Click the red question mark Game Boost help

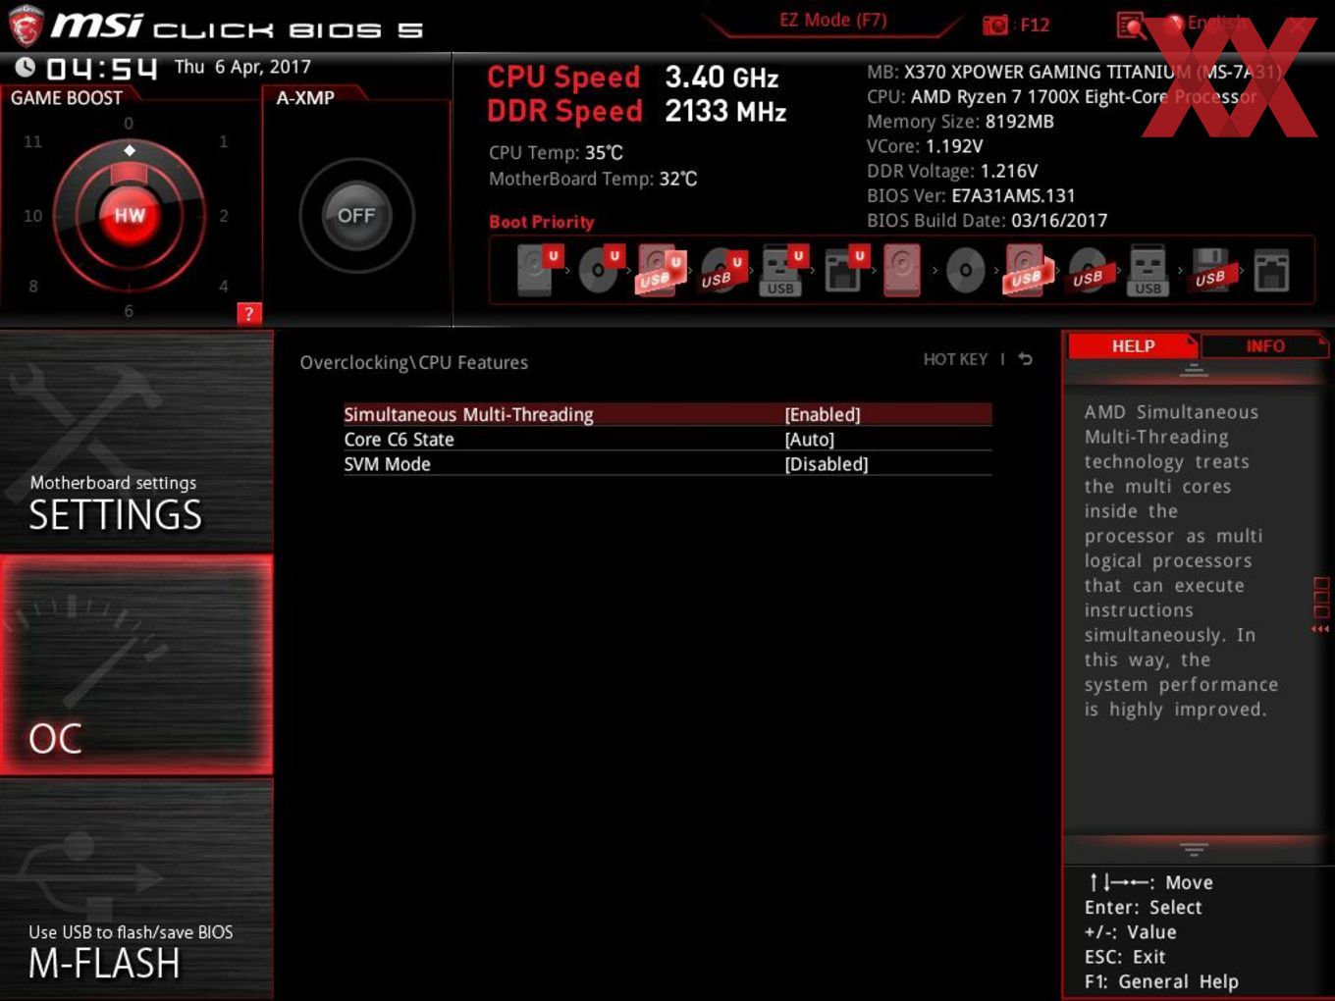click(x=249, y=314)
